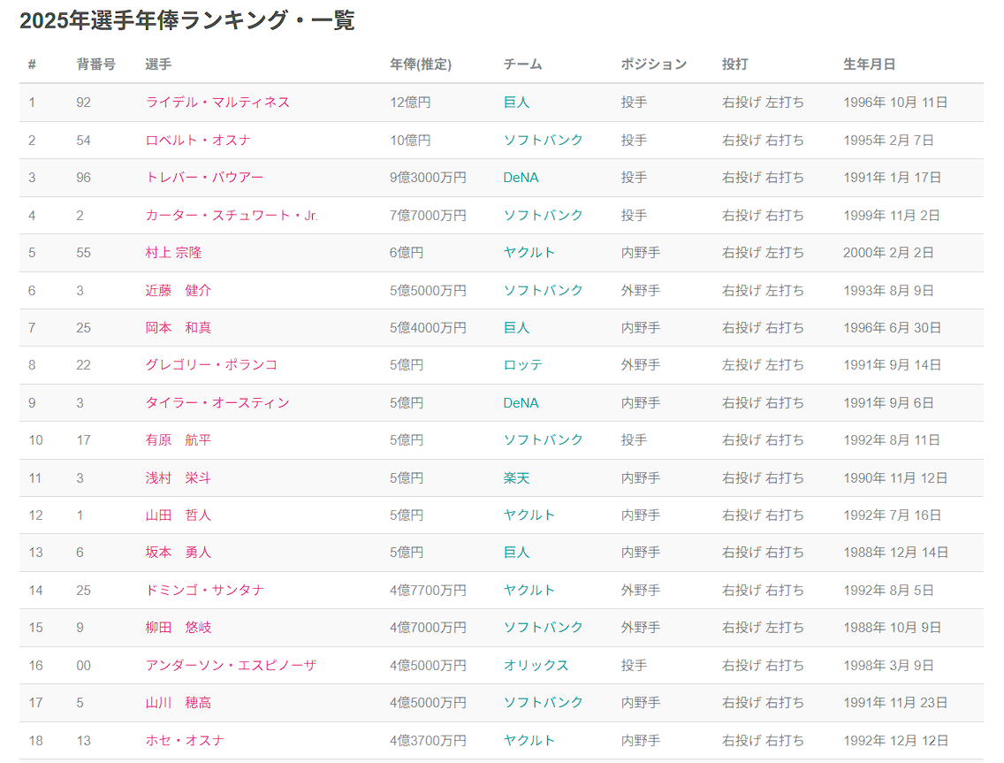Click the ロベルト・オスナ player link

pos(198,141)
